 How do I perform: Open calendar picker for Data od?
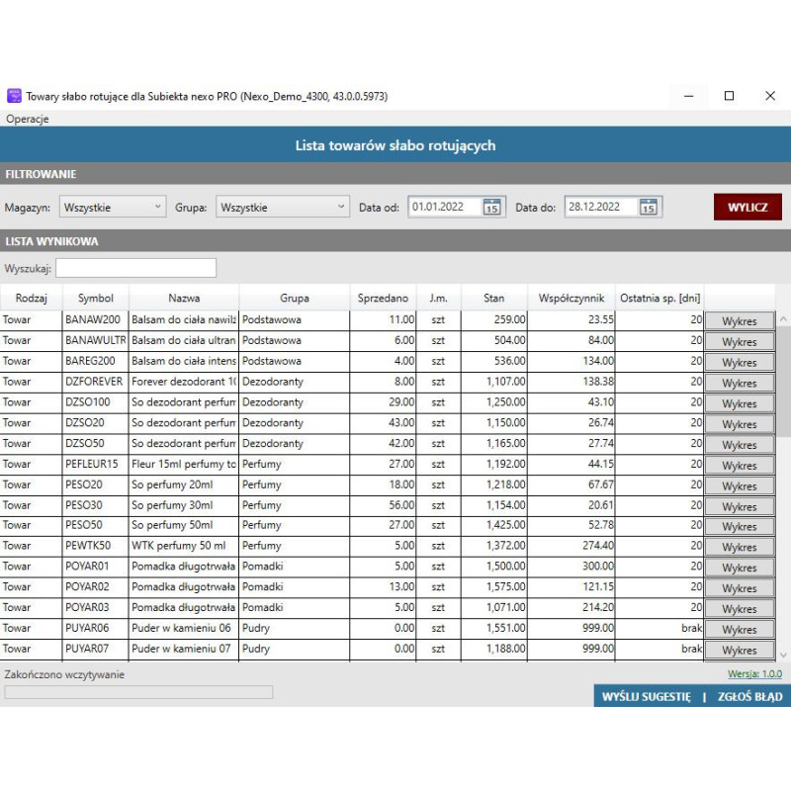point(492,207)
